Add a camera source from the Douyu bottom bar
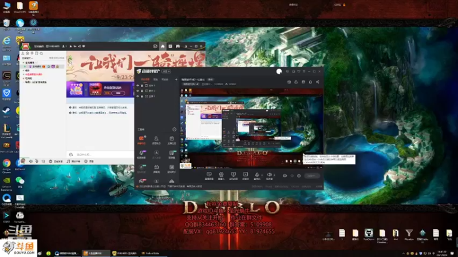This screenshot has height=257, width=458. click(221, 176)
